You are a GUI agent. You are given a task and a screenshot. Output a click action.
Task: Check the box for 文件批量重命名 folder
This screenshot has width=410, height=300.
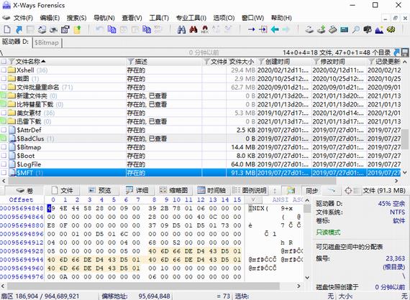tap(4, 87)
